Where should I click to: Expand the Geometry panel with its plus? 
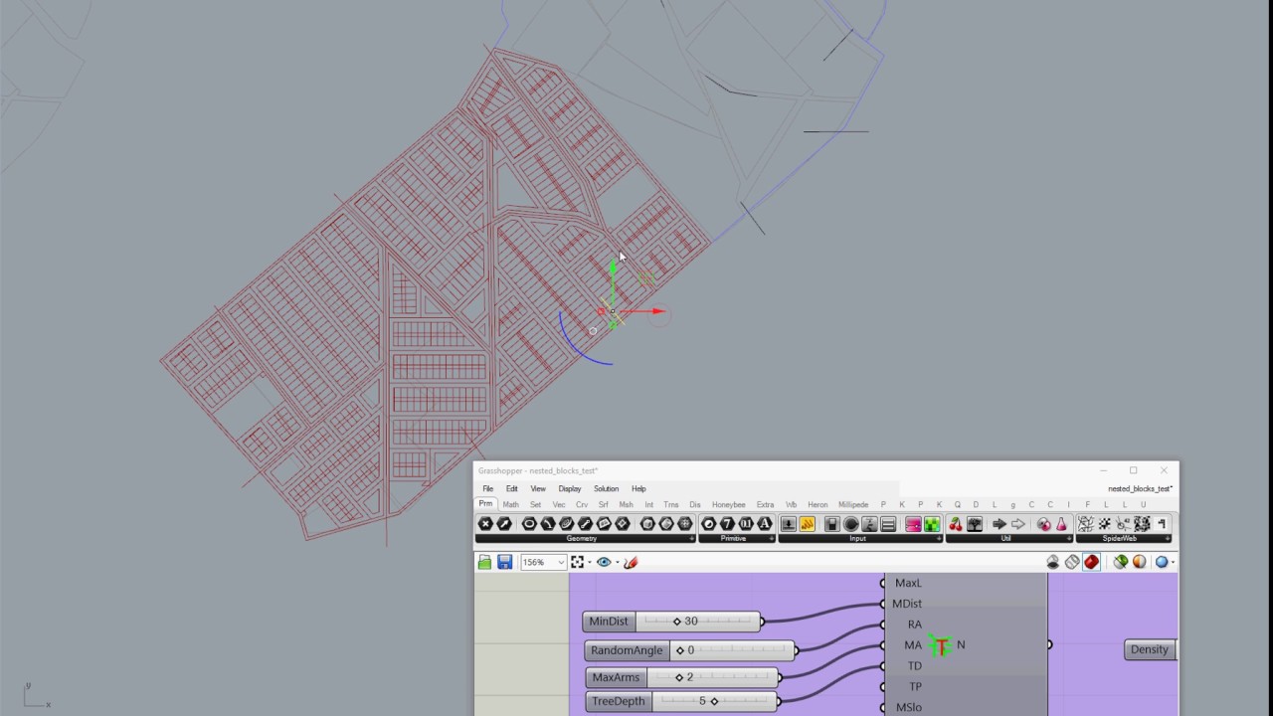pyautogui.click(x=691, y=538)
